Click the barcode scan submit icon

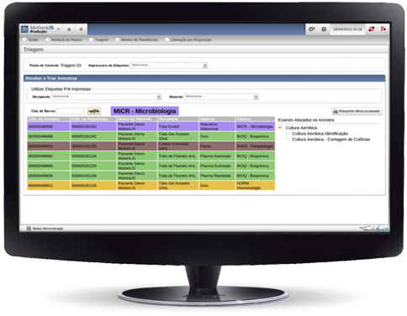(94, 111)
